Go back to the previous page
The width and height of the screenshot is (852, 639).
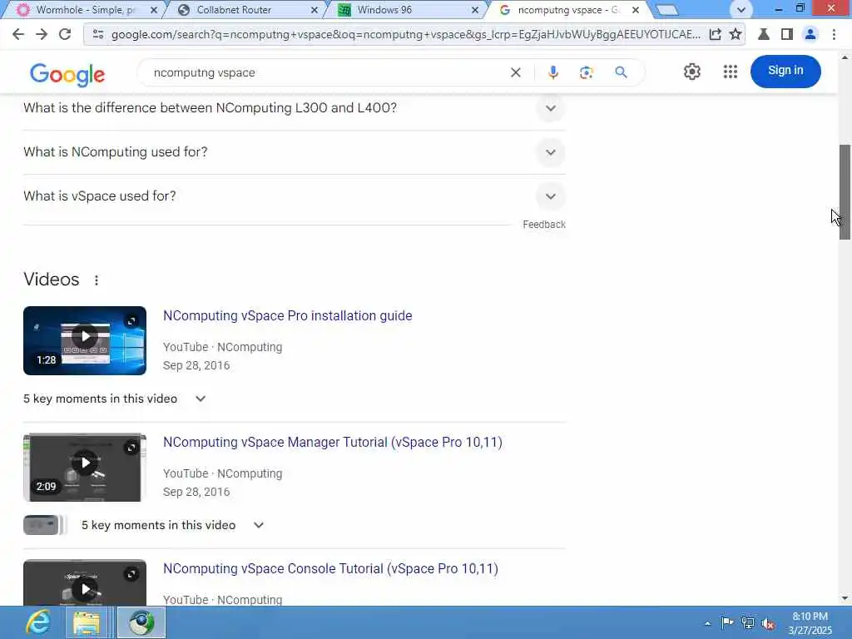pos(18,34)
